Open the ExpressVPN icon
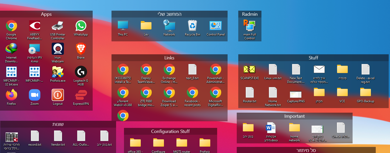The height and width of the screenshot is (153, 390). [x=81, y=95]
